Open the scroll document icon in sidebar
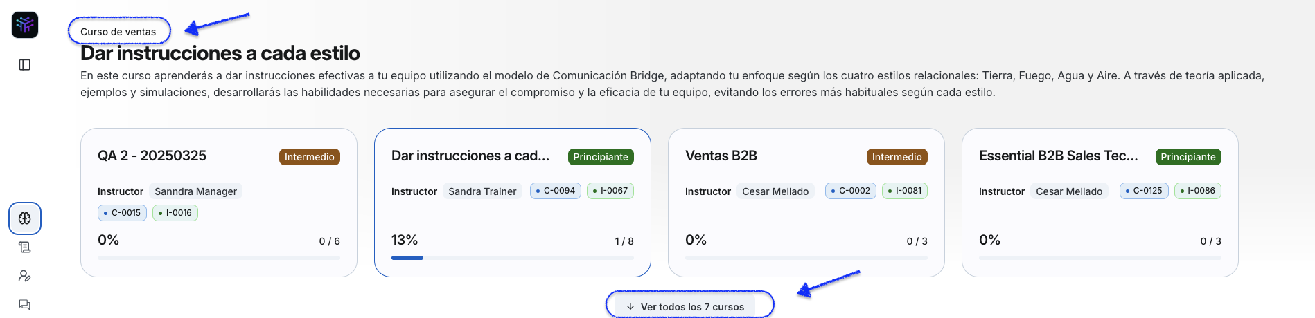The height and width of the screenshot is (318, 1315). 25,247
